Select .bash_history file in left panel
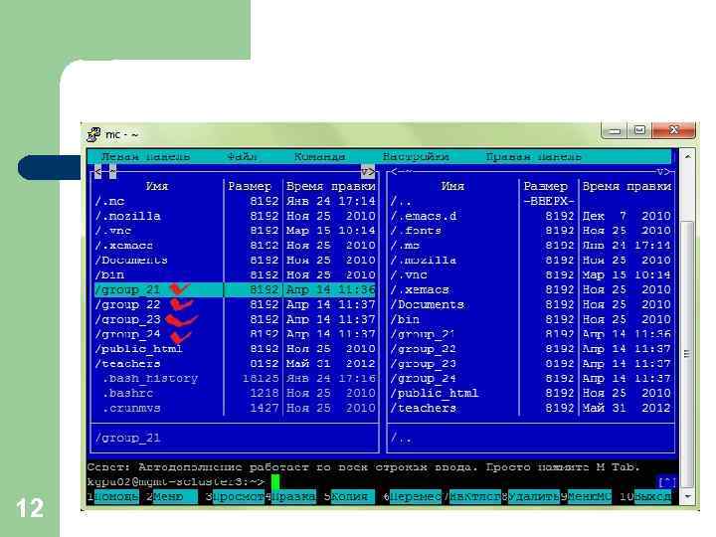Viewport: 716px width, 537px height. (x=235, y=378)
